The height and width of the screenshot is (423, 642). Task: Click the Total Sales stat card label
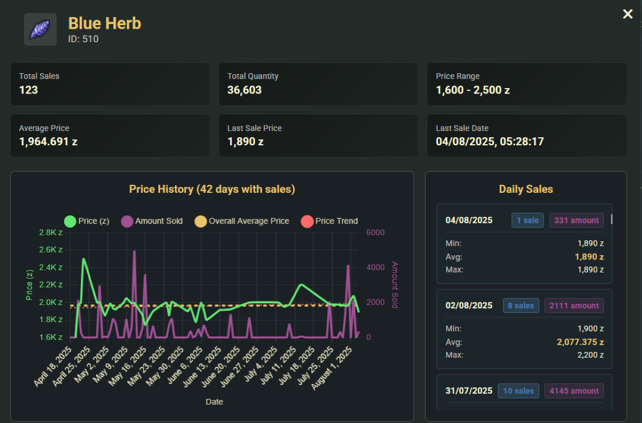(x=39, y=76)
